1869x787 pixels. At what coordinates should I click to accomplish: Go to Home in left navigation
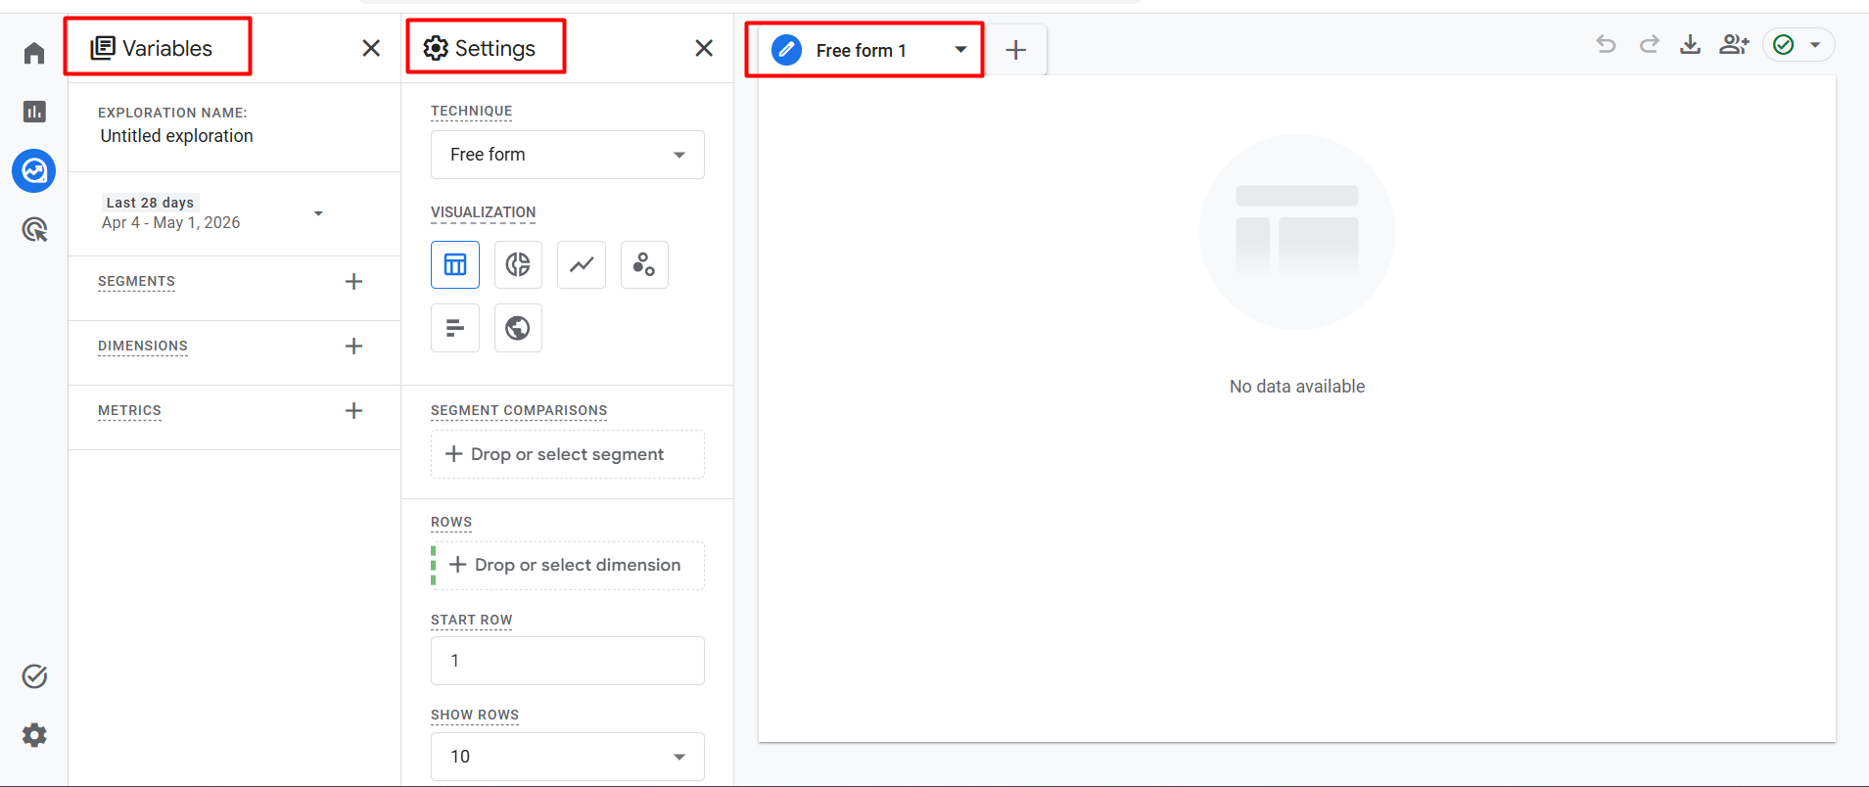coord(34,53)
